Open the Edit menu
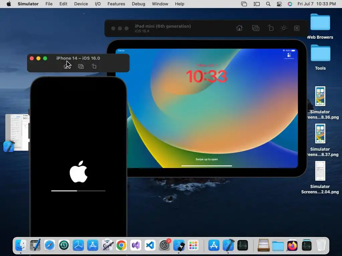The width and height of the screenshot is (342, 256). click(63, 4)
